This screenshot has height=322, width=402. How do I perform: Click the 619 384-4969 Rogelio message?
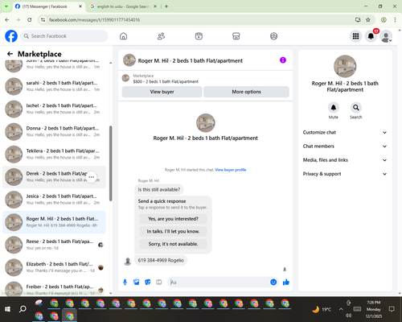161,260
